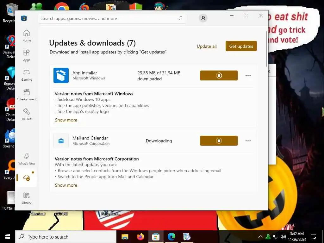Expand Show more under Mail and Calendar notes
The width and height of the screenshot is (324, 243).
point(66,185)
